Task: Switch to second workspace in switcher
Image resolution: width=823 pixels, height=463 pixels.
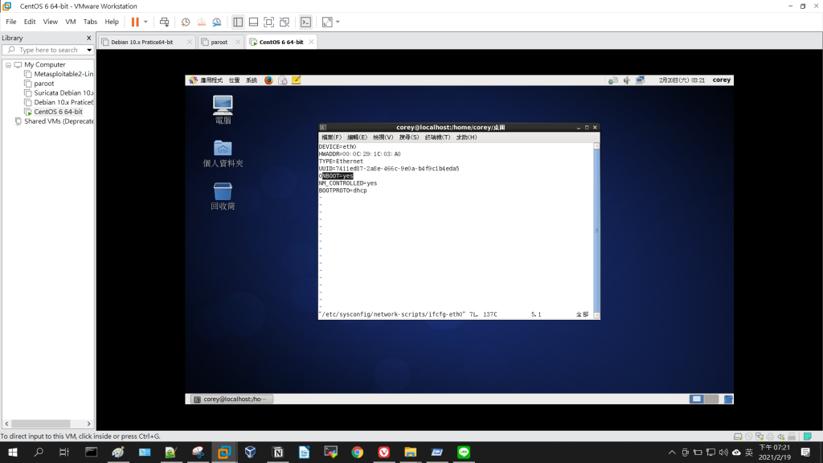Action: coord(711,399)
